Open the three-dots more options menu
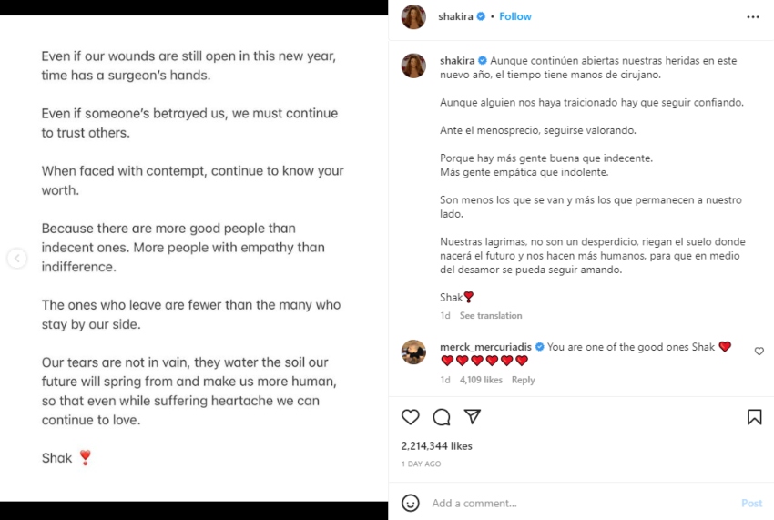Viewport: 774px width, 520px height. coord(752,17)
